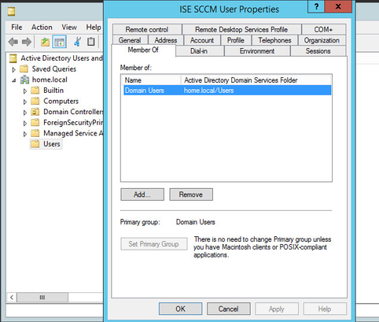Screen dimensions: 379x322
Task: Click the home.local/Users folder cell
Action: point(209,91)
